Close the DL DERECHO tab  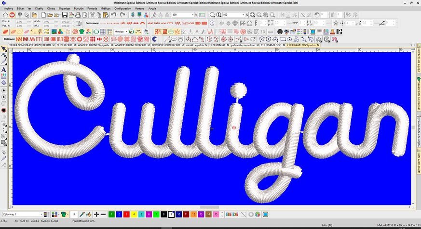point(74,45)
